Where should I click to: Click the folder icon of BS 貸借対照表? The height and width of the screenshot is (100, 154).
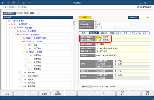pos(12,24)
